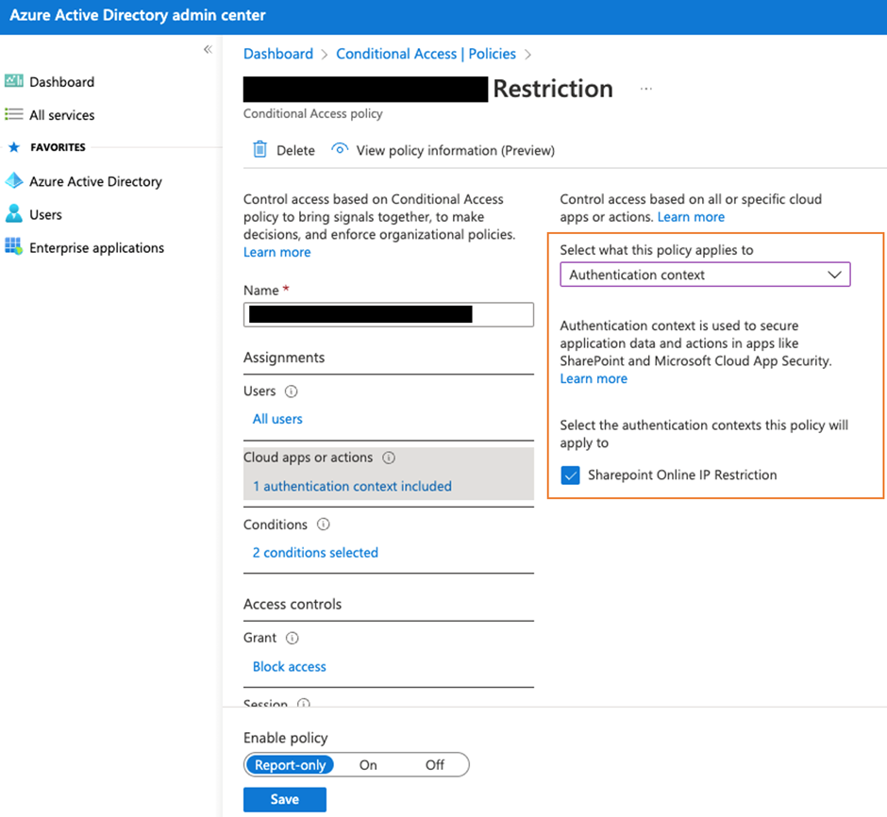Viewport: 887px width, 817px height.
Task: Open Azure Active Directory diamond icon
Action: pos(14,181)
